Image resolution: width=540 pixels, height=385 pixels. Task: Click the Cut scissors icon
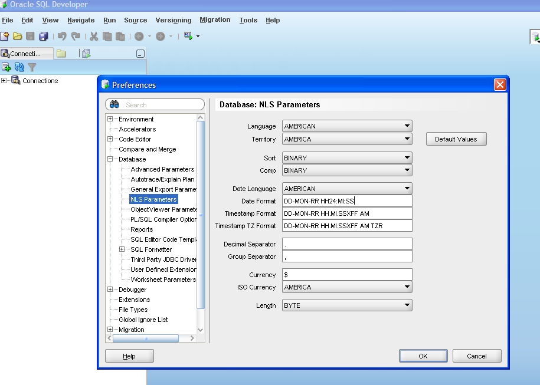[94, 36]
